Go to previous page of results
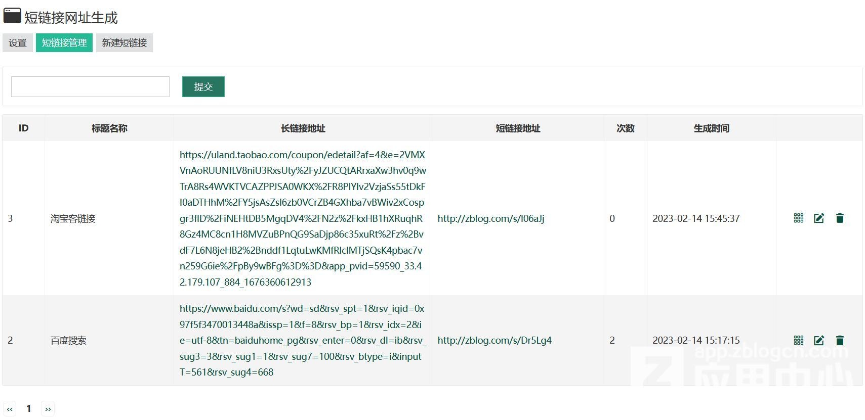The image size is (865, 420). tap(10, 409)
